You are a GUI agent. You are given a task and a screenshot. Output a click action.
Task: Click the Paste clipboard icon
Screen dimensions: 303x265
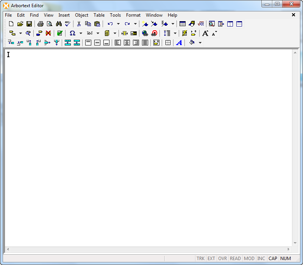(x=97, y=24)
